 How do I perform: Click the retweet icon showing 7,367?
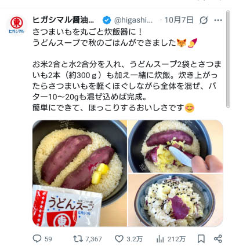(x=78, y=239)
